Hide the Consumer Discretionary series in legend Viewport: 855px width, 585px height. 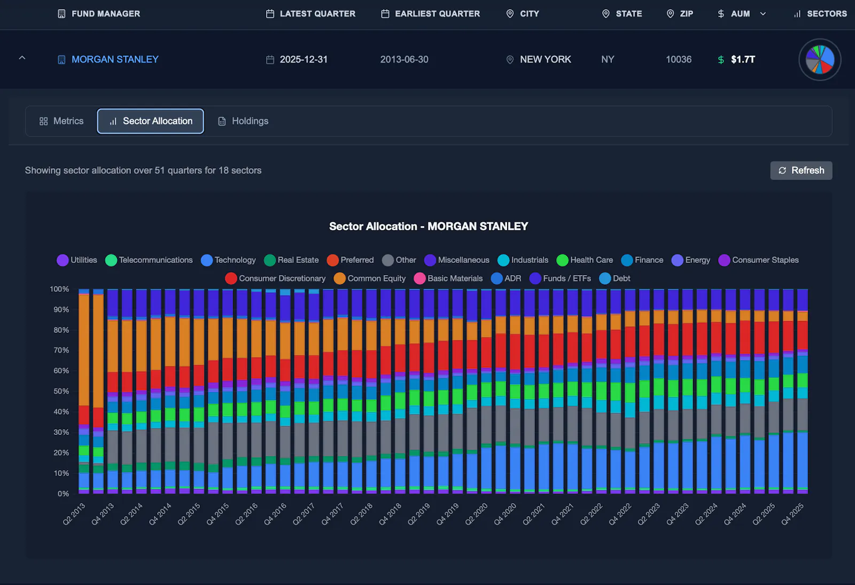(276, 278)
